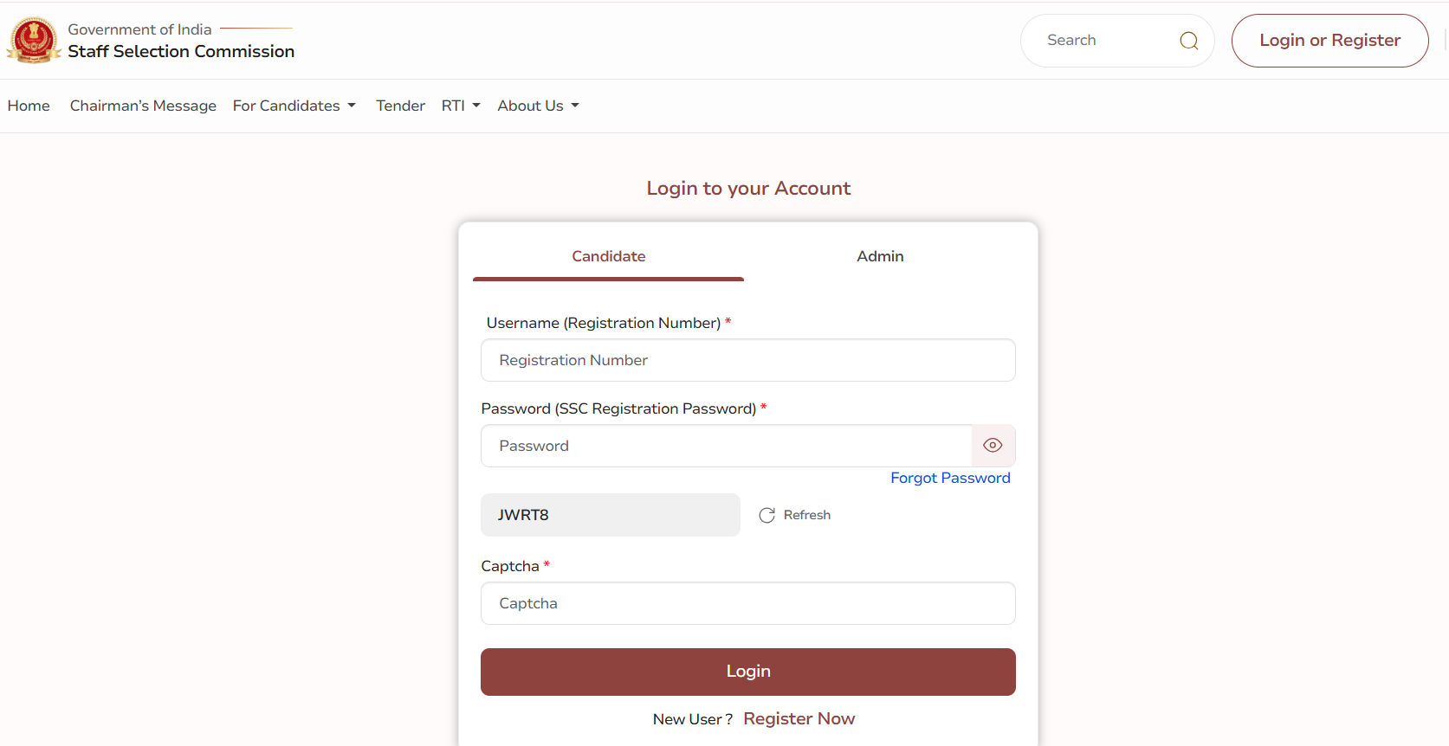The height and width of the screenshot is (746, 1449).
Task: Follow the Forgot Password link
Action: tap(950, 478)
